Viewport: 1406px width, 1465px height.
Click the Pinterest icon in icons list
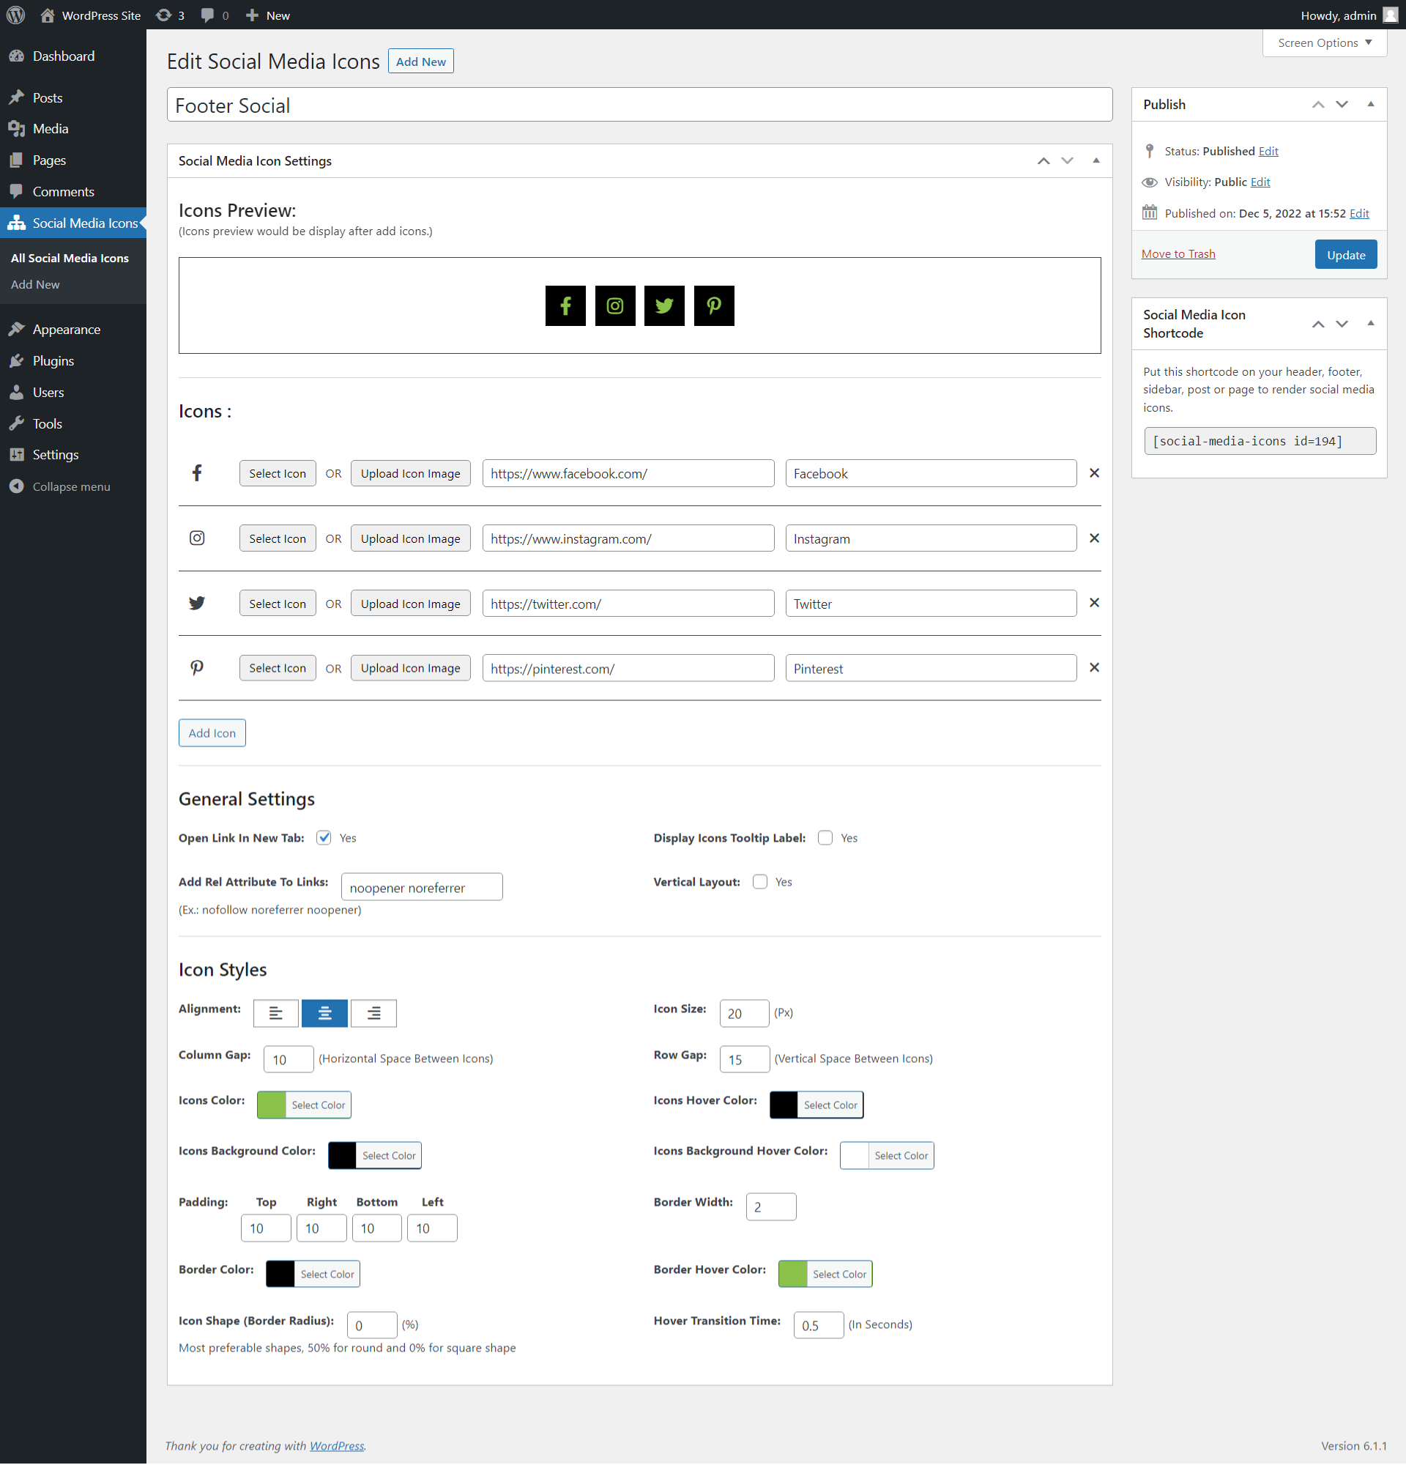pos(196,668)
